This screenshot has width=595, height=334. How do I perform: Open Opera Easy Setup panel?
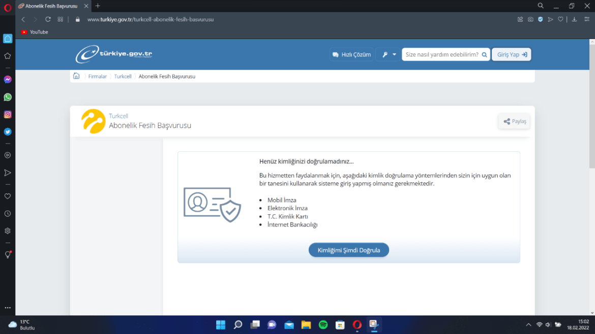coord(587,19)
